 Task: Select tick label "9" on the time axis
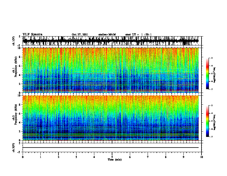(183, 157)
